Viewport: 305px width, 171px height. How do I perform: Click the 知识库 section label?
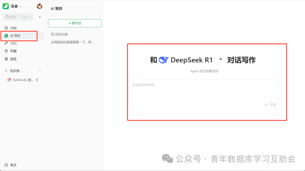point(15,71)
